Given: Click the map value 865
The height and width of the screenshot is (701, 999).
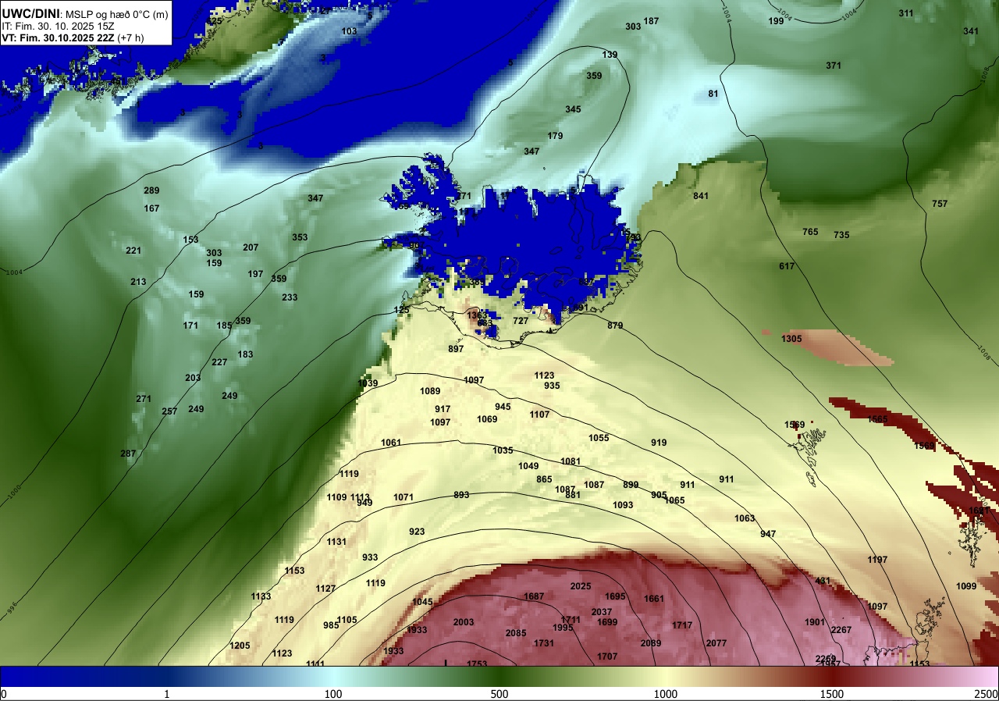Looking at the screenshot, I should pyautogui.click(x=544, y=479).
